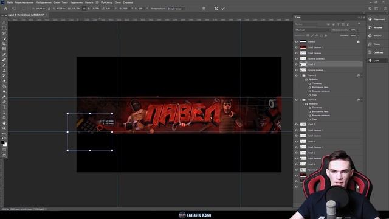Screen dimensions: 389x219
Task: Select the Brush tool
Action: coord(4,65)
